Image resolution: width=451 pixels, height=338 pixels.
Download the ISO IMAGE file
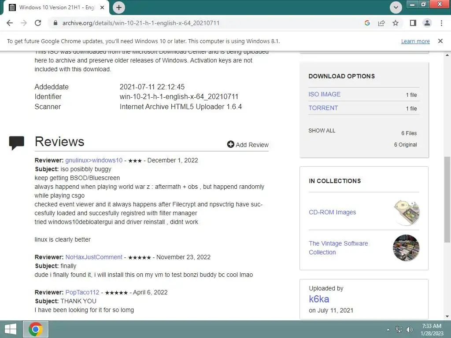coord(325,94)
